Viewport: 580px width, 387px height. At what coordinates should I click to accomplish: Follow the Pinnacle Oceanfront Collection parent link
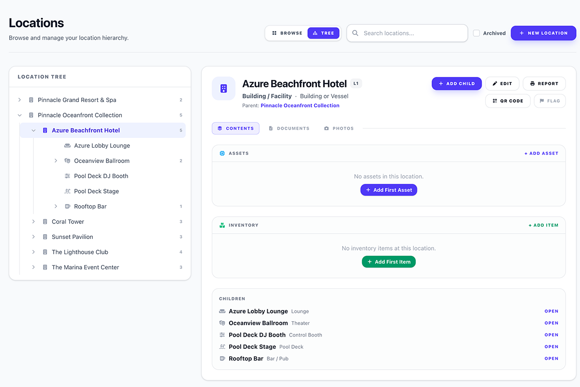tap(300, 105)
